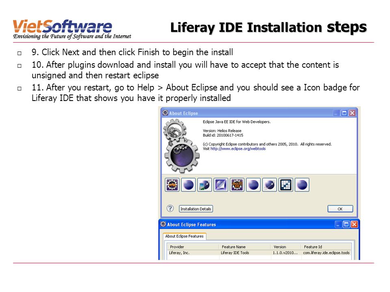The width and height of the screenshot is (390, 292).
Task: Click the Eclipse contributors copyright line
Action: tap(267, 144)
